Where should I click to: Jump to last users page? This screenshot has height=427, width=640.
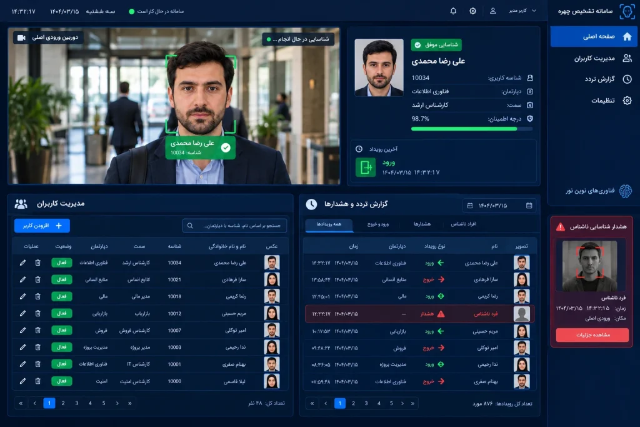click(x=130, y=403)
